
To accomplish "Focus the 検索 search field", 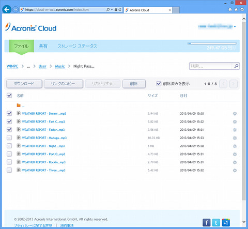I will [x=211, y=66].
